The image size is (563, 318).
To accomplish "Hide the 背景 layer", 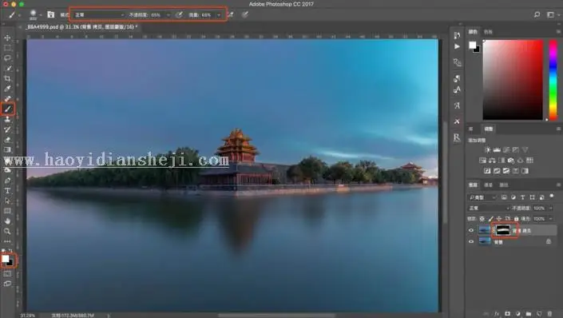I will pos(471,242).
